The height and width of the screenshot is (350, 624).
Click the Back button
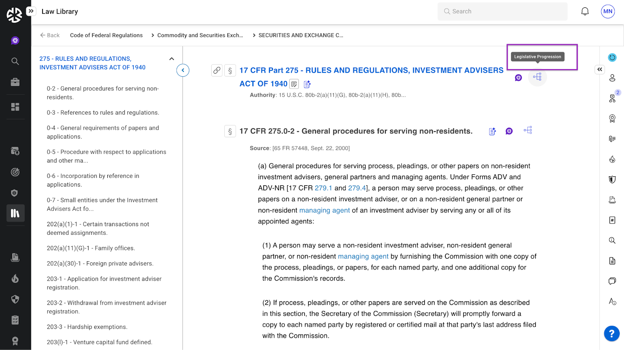point(50,35)
